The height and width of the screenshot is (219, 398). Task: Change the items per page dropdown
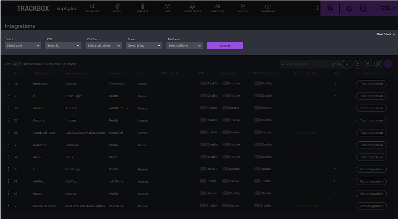click(x=17, y=64)
